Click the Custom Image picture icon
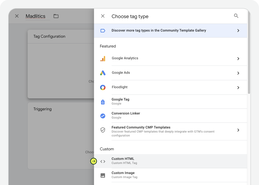The height and width of the screenshot is (185, 259). (103, 175)
